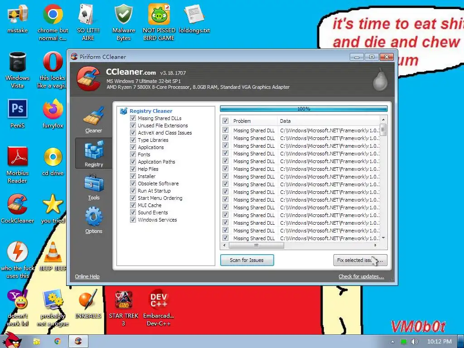Click the Problem column header
Image resolution: width=464 pixels, height=348 pixels.
coord(254,121)
